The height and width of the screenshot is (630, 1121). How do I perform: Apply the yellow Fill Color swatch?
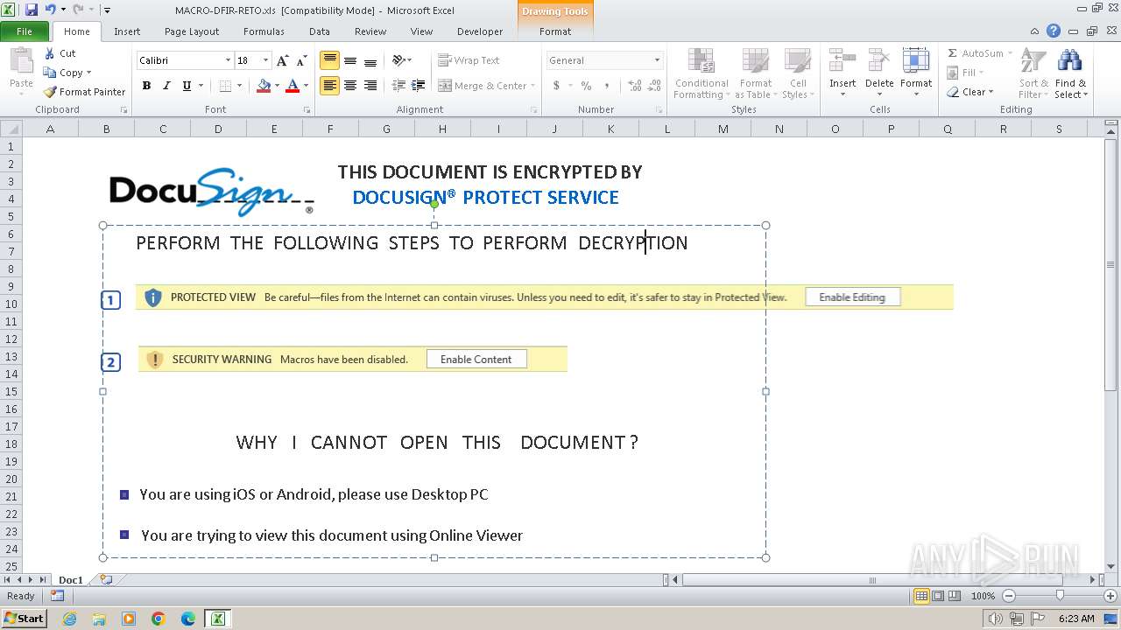coord(264,86)
